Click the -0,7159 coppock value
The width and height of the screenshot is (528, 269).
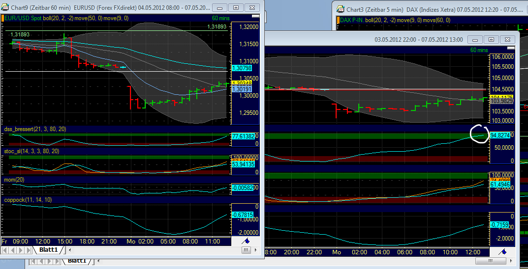pyautogui.click(x=499, y=224)
